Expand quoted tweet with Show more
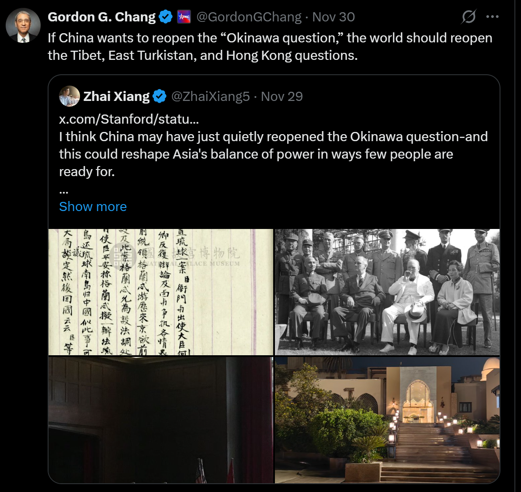 click(93, 207)
